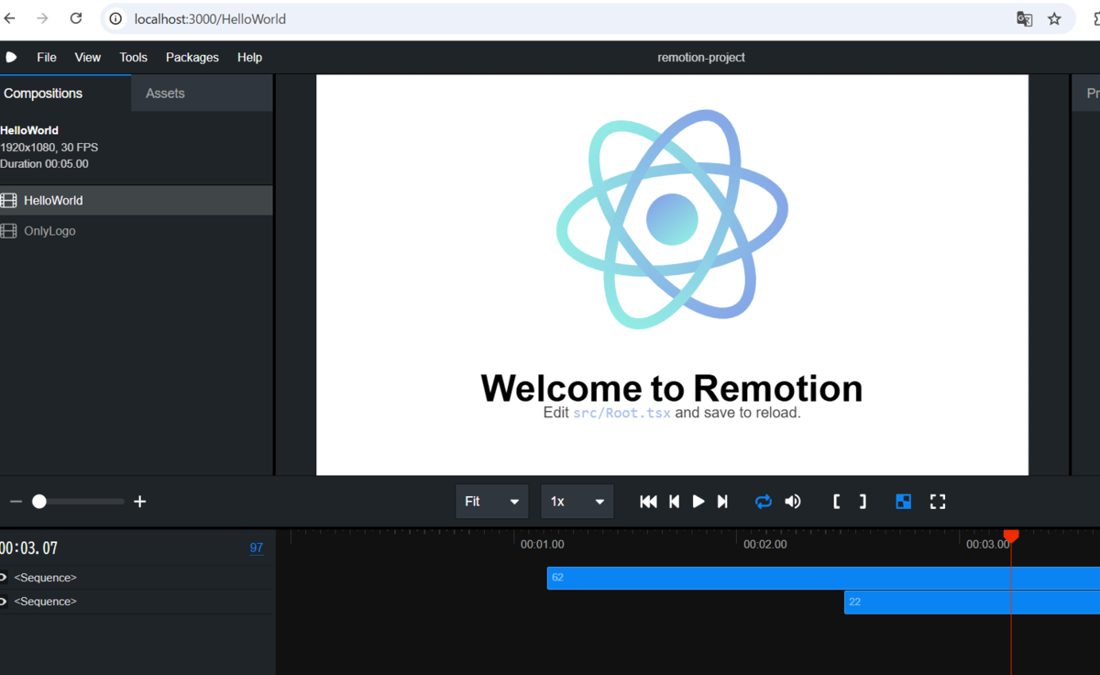The width and height of the screenshot is (1100, 675).
Task: Open the Tools menu
Action: (133, 57)
